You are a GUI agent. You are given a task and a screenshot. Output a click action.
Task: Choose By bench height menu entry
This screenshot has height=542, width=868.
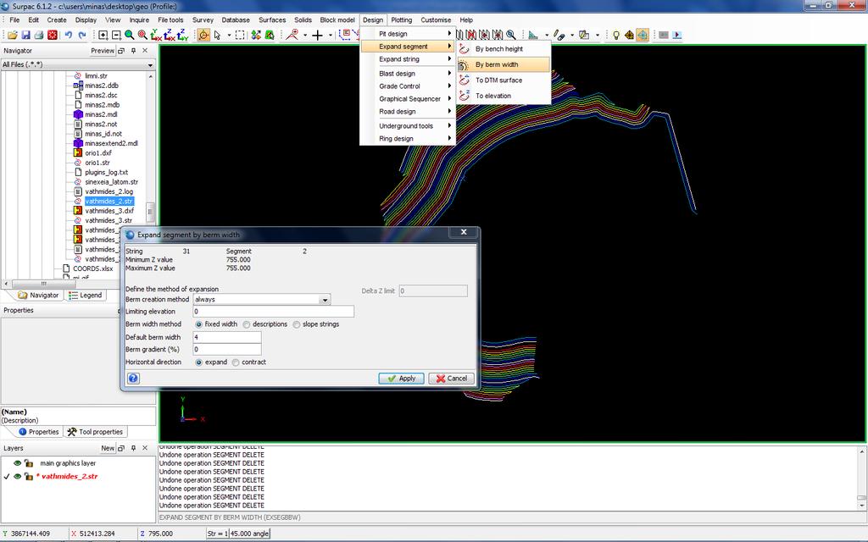click(x=504, y=49)
